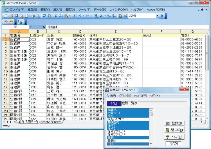Open the Name Box dropdown arrow

pyautogui.click(x=31, y=27)
